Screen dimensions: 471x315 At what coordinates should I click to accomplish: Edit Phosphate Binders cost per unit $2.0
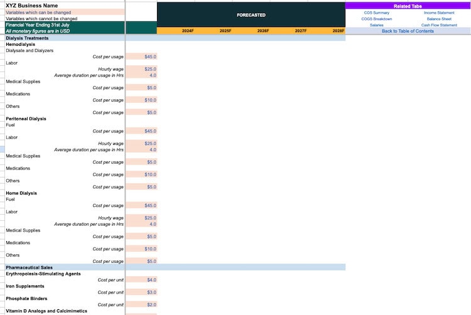click(141, 304)
